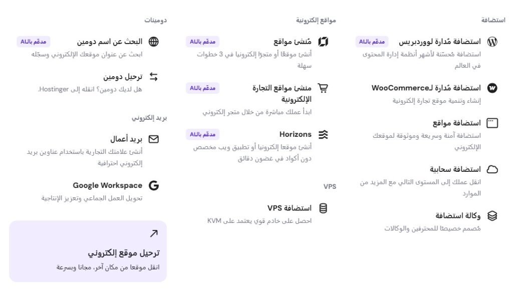
Task: Click the website builder icon
Action: 323,42
